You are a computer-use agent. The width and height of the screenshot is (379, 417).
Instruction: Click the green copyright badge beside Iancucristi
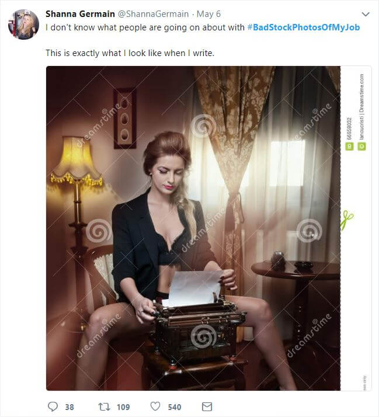(x=361, y=146)
